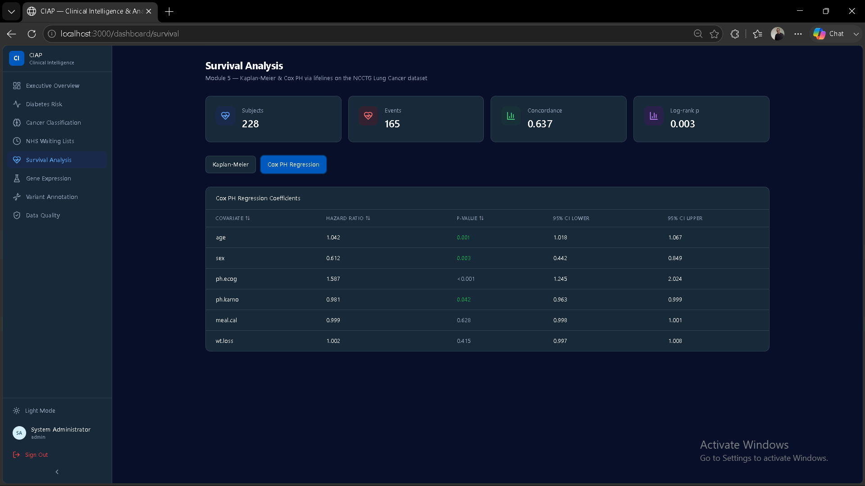Select the Cancer Classification brain icon
This screenshot has height=486, width=865.
point(17,122)
